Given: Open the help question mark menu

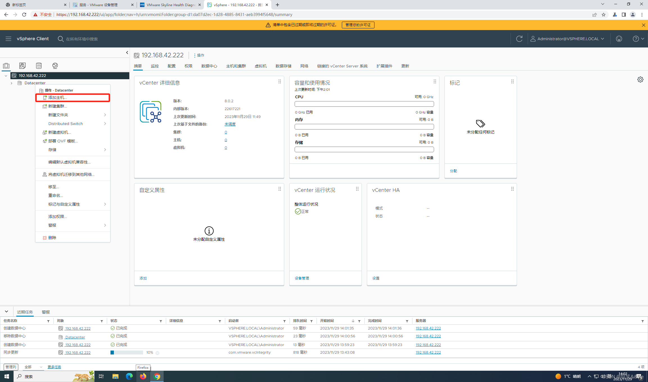Looking at the screenshot, I should 638,39.
